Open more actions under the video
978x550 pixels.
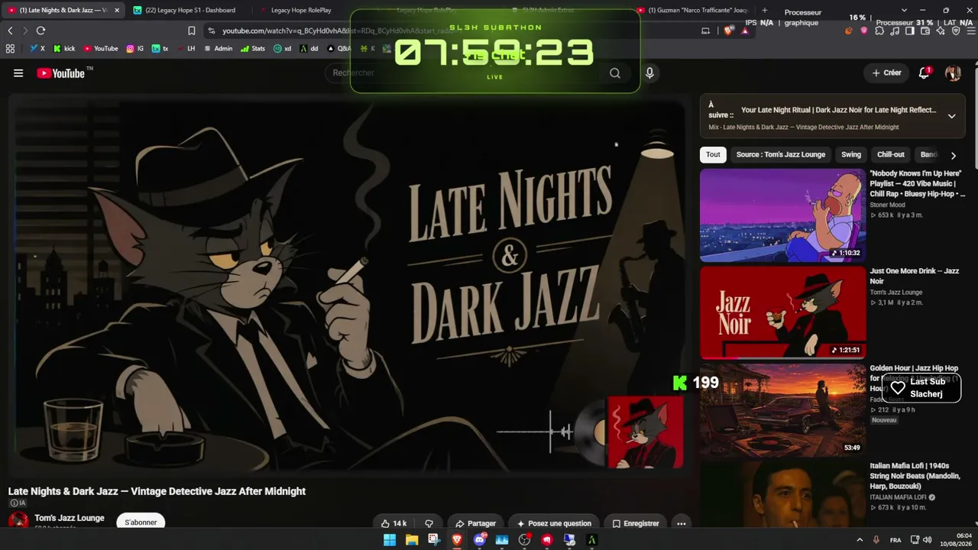[681, 523]
